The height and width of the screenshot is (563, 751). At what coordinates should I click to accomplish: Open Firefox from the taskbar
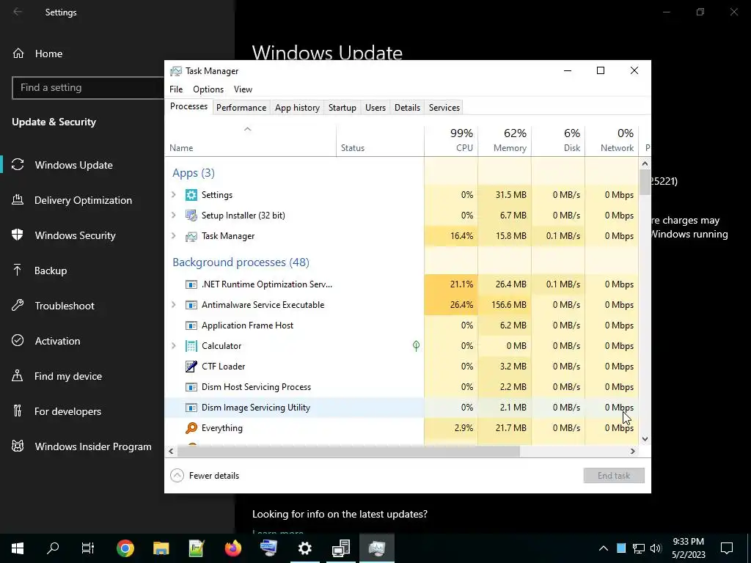click(x=232, y=548)
